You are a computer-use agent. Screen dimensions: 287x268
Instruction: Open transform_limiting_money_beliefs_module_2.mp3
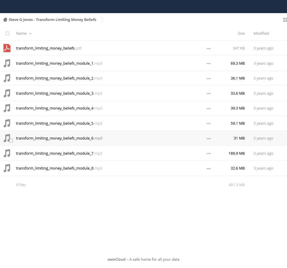[59, 78]
